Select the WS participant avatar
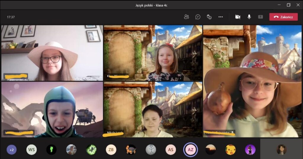This screenshot has height=159, width=303. [x=31, y=150]
